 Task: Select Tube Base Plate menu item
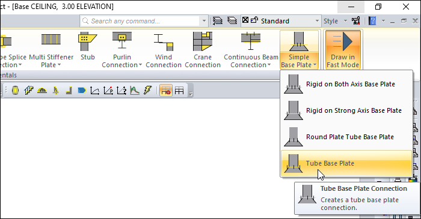click(346, 163)
